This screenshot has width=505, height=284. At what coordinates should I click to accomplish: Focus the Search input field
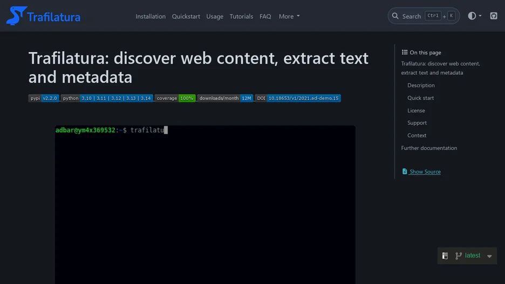coord(424,16)
